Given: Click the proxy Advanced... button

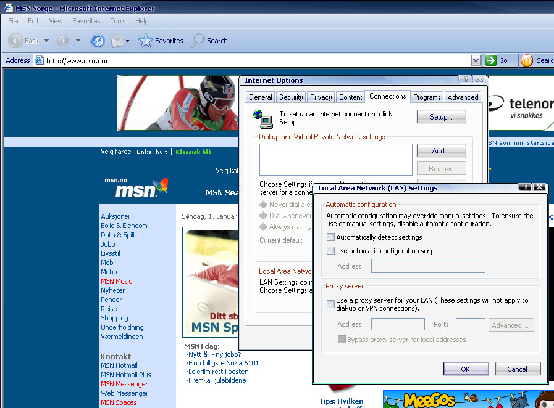Looking at the screenshot, I should pyautogui.click(x=511, y=325).
